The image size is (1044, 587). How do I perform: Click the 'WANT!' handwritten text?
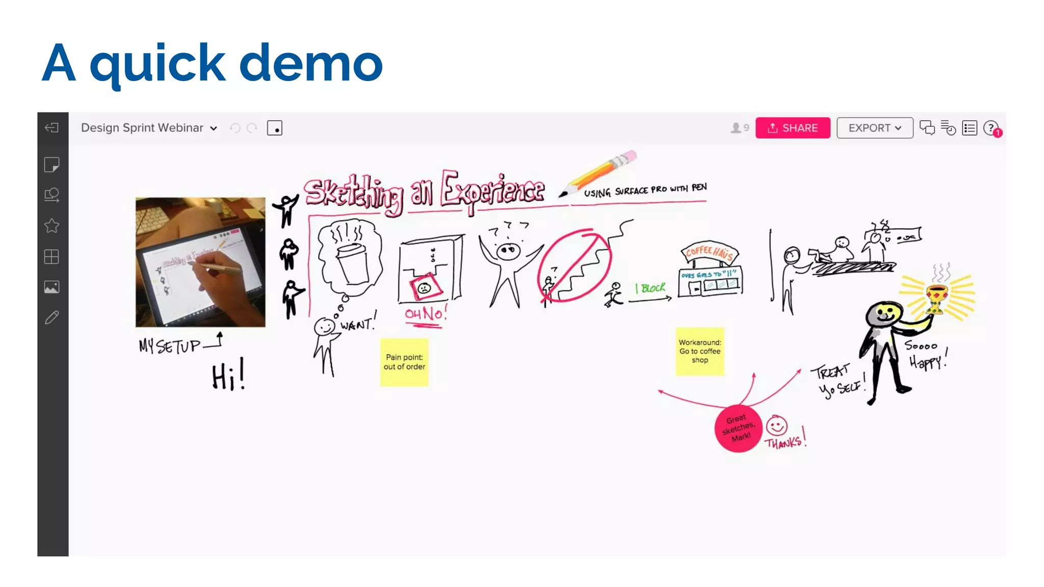click(x=358, y=323)
